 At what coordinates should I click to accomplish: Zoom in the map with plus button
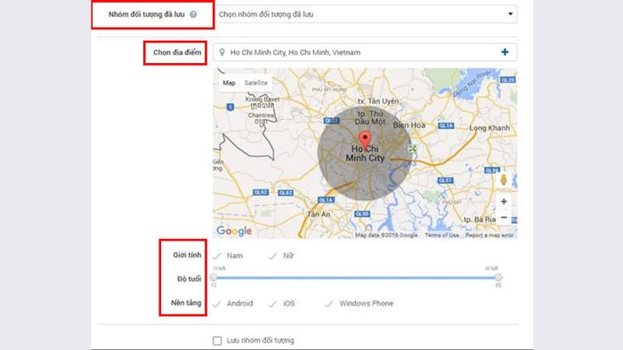(x=504, y=202)
